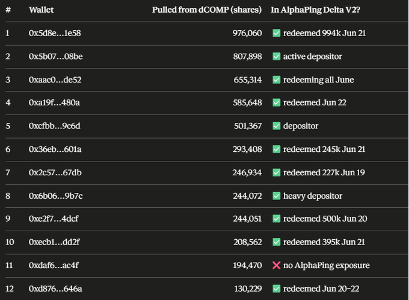Screen dimensions: 409x300
Task: Click check icon beside redeemed 395k Jun 21
Action: click(276, 242)
